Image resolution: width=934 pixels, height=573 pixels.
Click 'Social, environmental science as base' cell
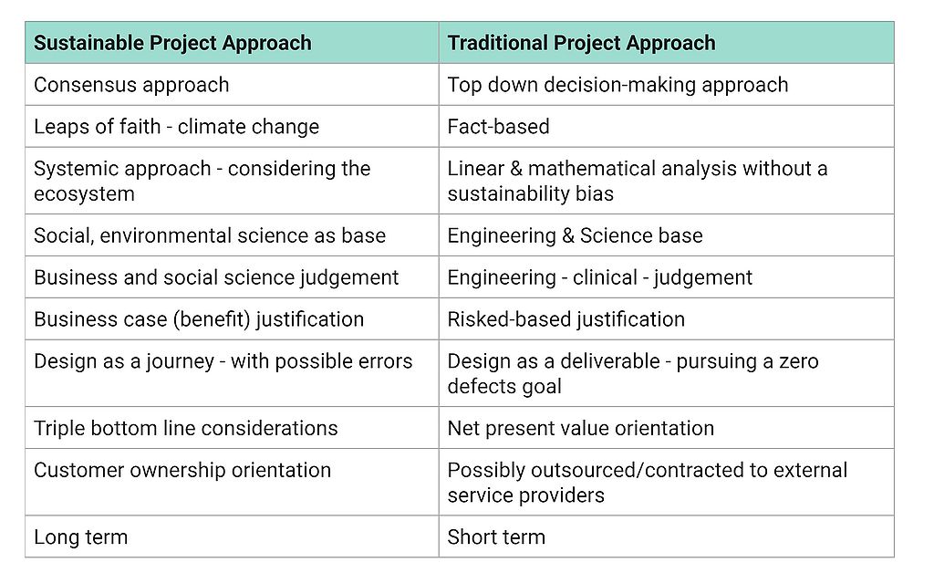coord(210,235)
